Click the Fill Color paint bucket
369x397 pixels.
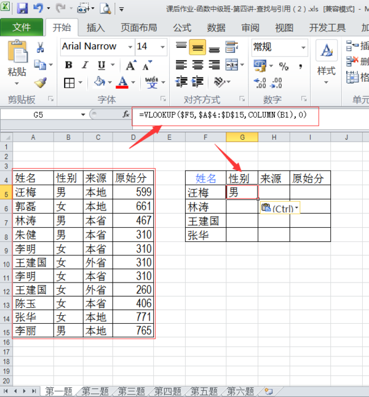(x=100, y=82)
